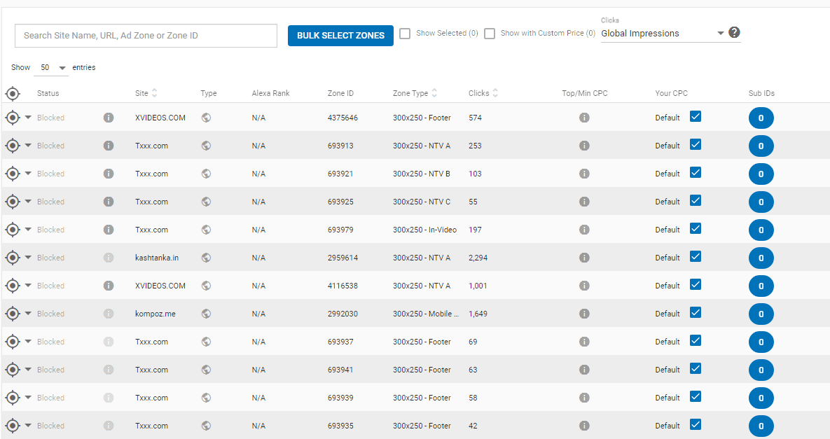830x439 pixels.
Task: Click globe type icon for zone 4375646
Action: coord(207,118)
